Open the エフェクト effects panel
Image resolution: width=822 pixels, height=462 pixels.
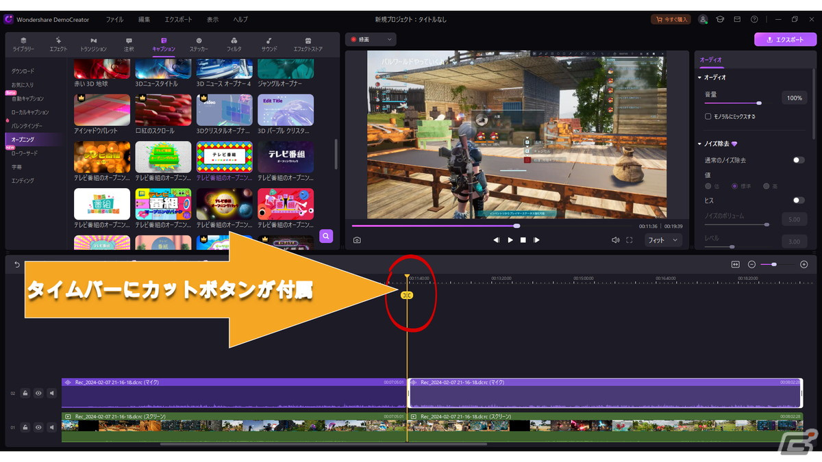pyautogui.click(x=58, y=44)
